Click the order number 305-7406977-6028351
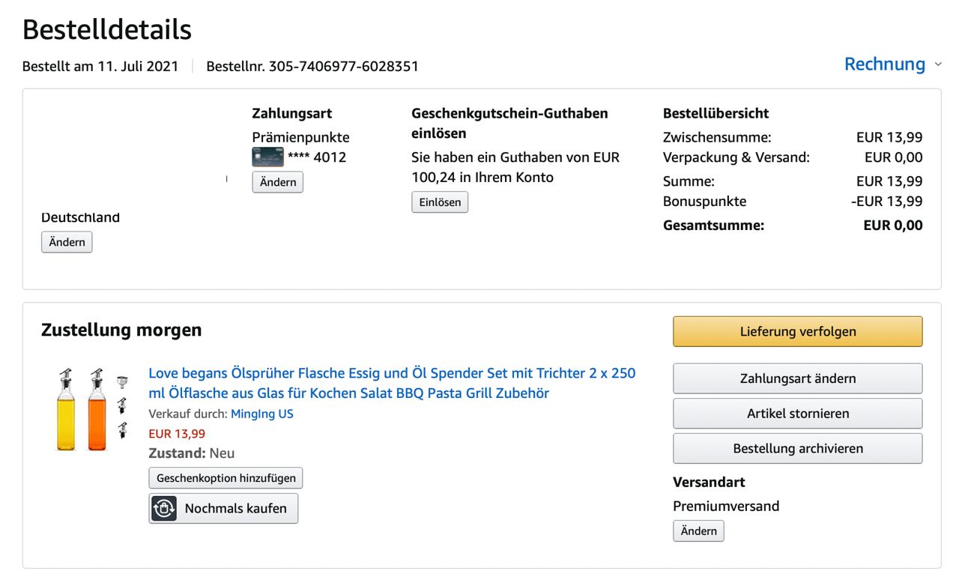 (343, 66)
